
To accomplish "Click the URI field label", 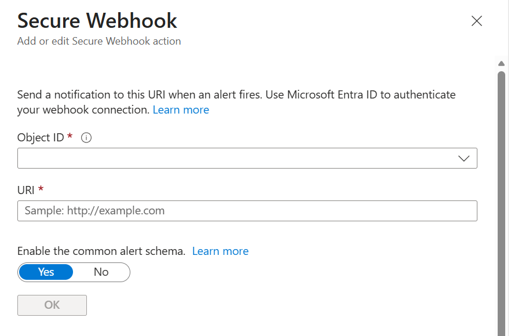I will 25,190.
